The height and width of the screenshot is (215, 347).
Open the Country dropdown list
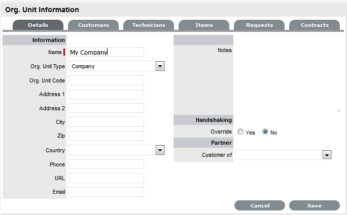tap(160, 150)
